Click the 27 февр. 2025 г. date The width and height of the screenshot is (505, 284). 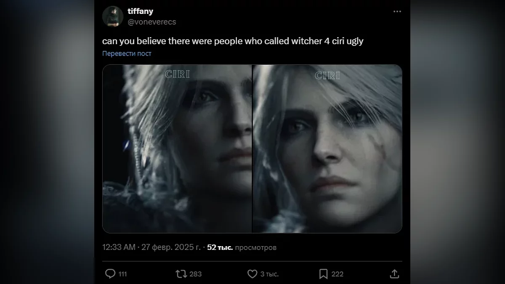(x=170, y=247)
